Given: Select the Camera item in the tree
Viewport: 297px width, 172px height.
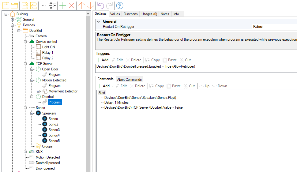Looking at the screenshot, I should coord(41,36).
